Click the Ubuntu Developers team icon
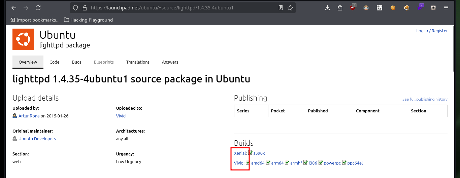The image size is (460, 178). point(15,139)
